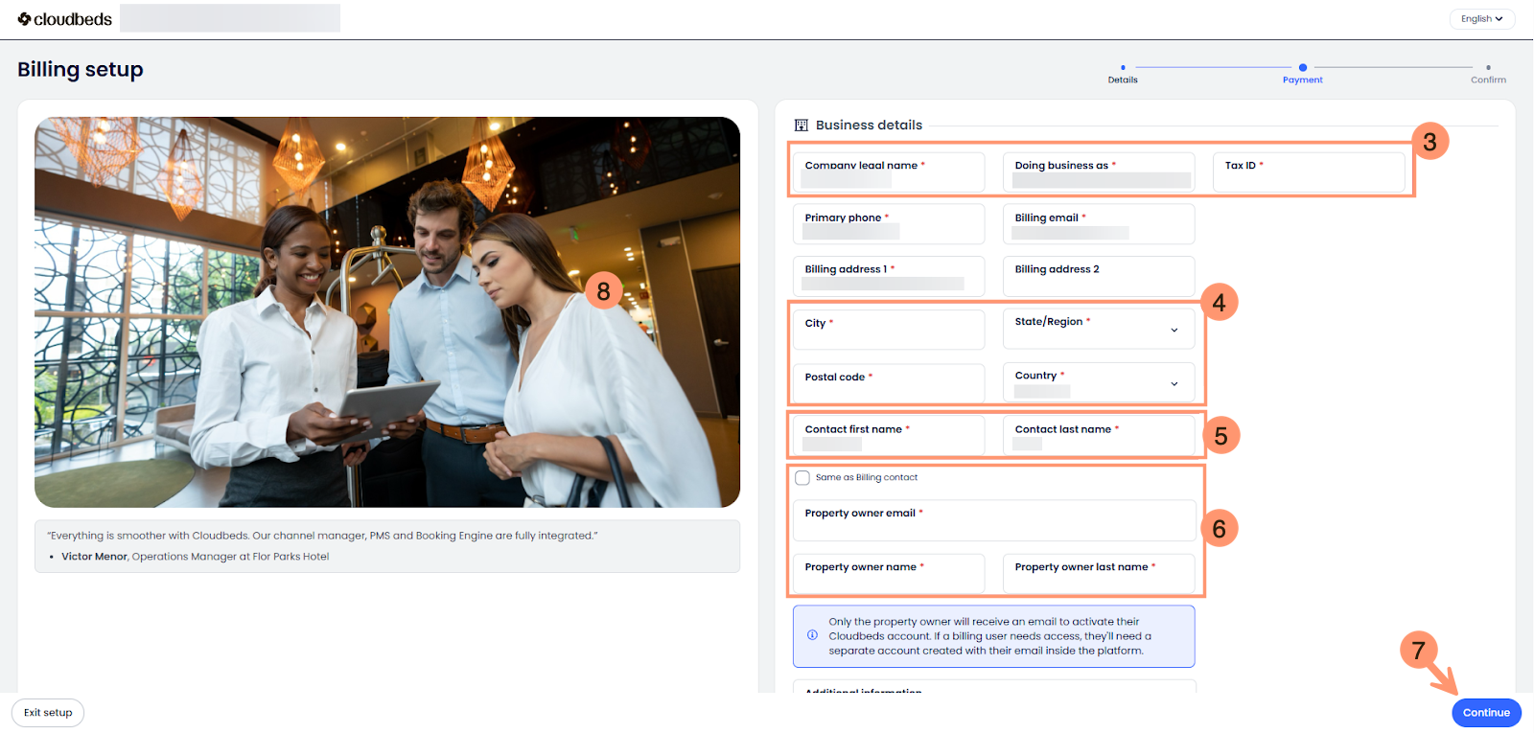Click the Business details building icon

point(802,126)
